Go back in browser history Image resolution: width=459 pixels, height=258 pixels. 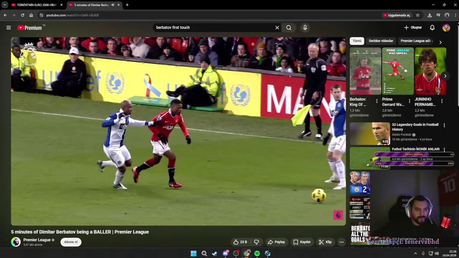(x=5, y=15)
